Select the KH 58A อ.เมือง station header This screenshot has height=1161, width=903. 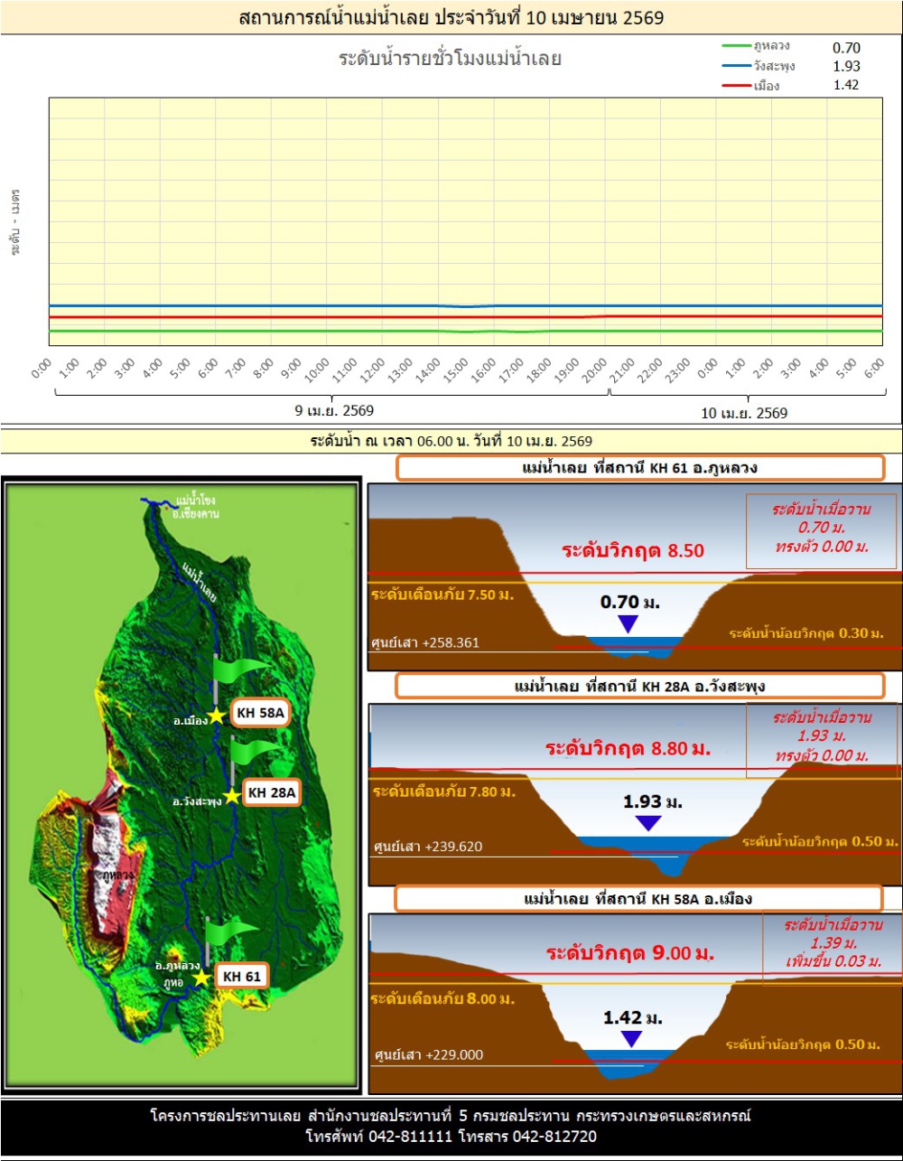tap(638, 899)
